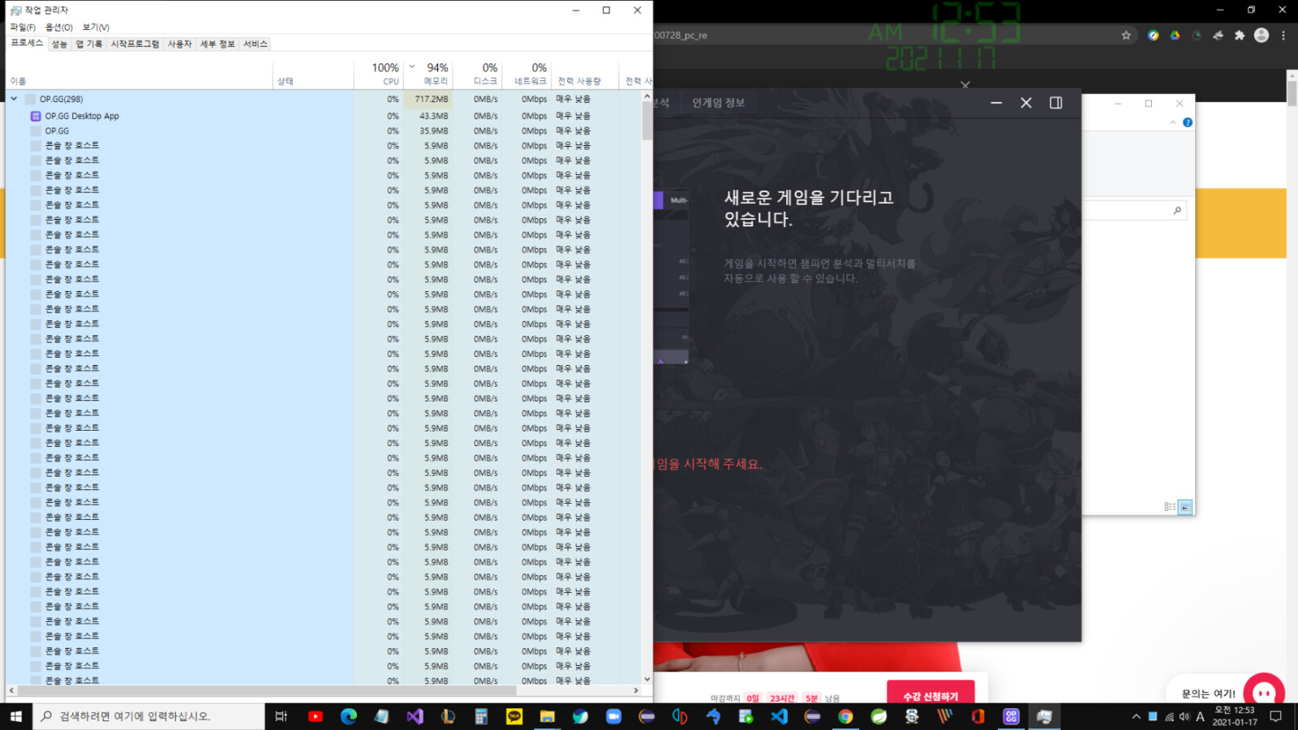Screen dimensions: 1298x730
Task: Collapse the OP.GG(298) process group
Action: pyautogui.click(x=14, y=99)
